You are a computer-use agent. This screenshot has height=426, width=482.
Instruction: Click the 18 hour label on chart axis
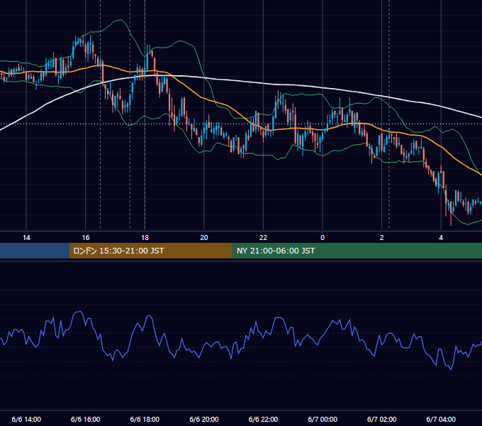pos(145,238)
